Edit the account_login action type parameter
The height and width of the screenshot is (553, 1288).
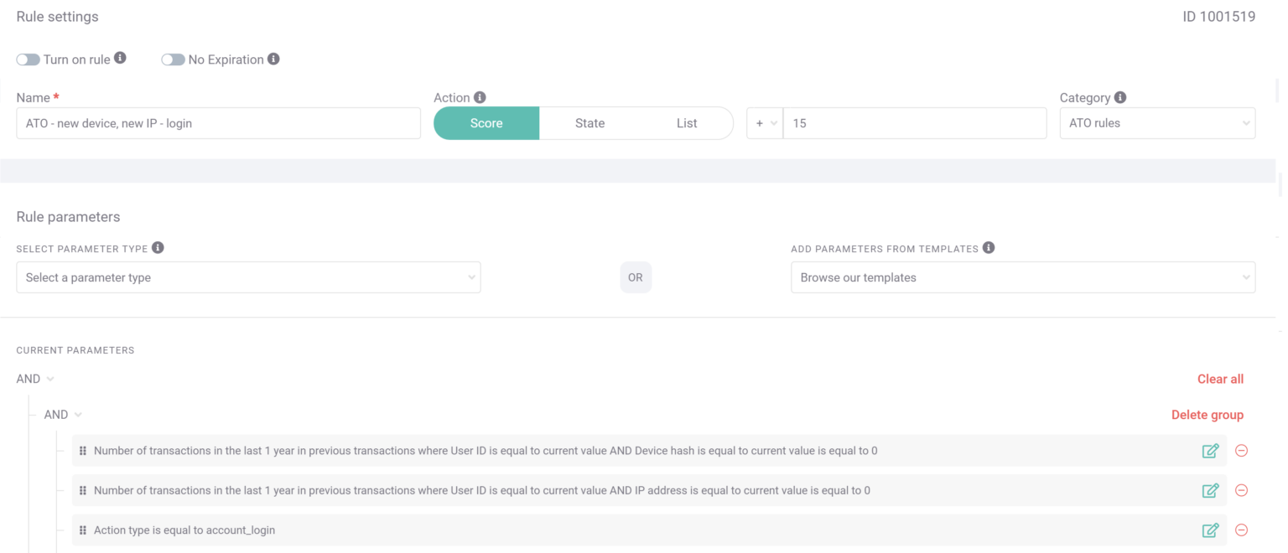point(1210,530)
